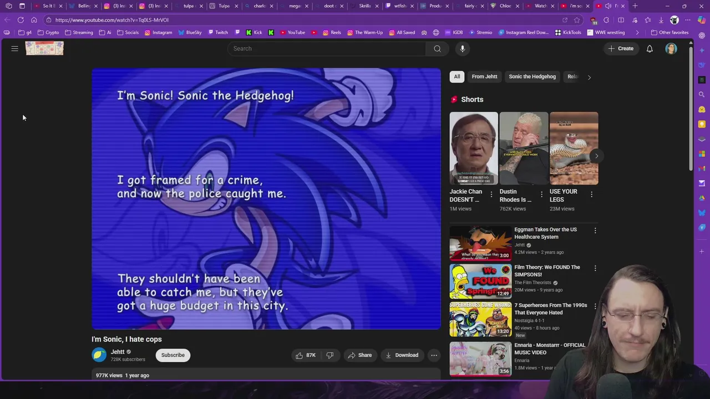Mute the active tab speaker icon

pyautogui.click(x=608, y=6)
